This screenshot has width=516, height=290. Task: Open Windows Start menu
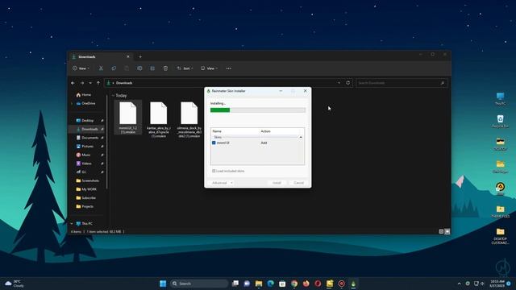163,284
